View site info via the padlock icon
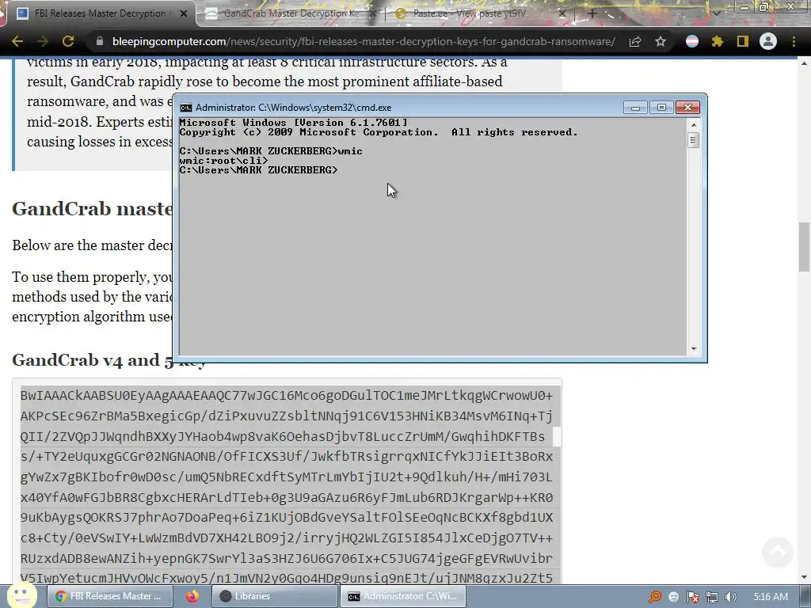 coord(100,41)
